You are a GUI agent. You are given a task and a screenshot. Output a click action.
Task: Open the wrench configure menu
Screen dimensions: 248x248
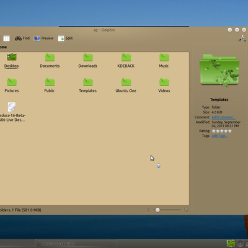click(242, 38)
